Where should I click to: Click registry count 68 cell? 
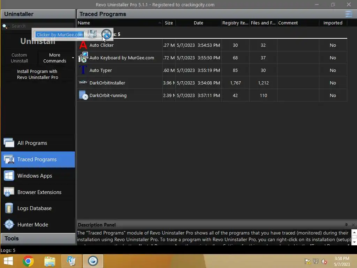pos(235,58)
